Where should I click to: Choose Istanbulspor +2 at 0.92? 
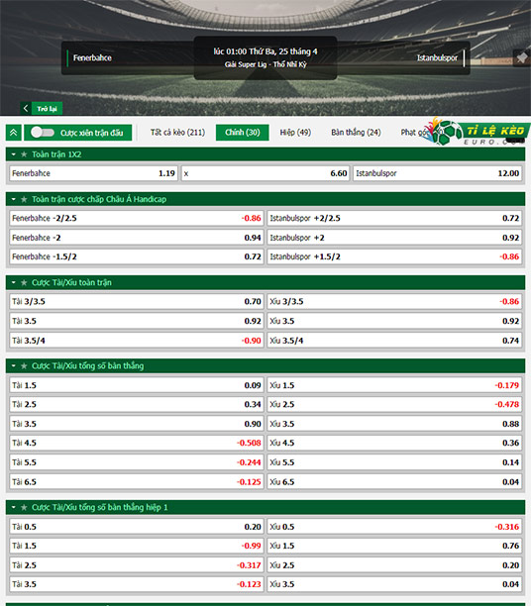click(x=394, y=238)
